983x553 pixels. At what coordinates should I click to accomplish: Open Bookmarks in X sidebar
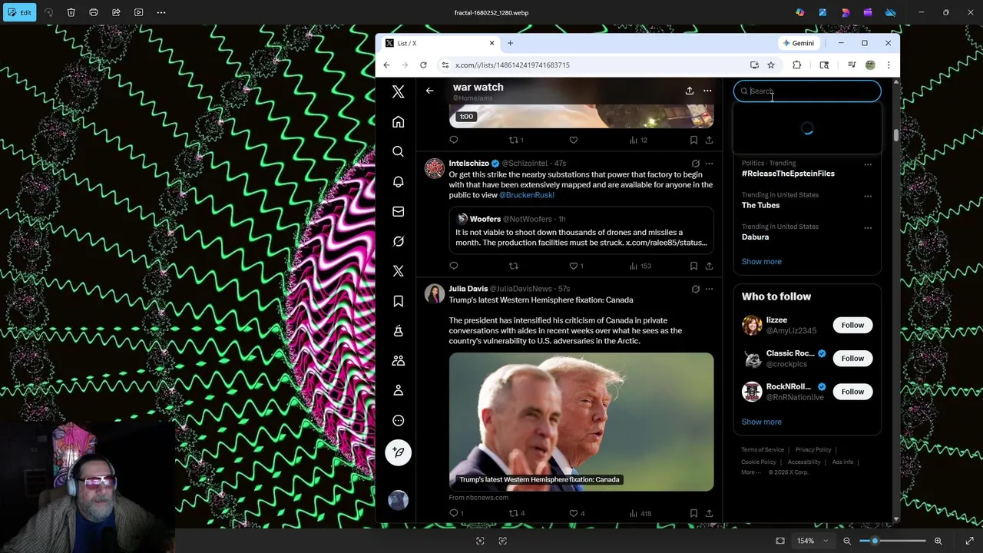pos(398,301)
